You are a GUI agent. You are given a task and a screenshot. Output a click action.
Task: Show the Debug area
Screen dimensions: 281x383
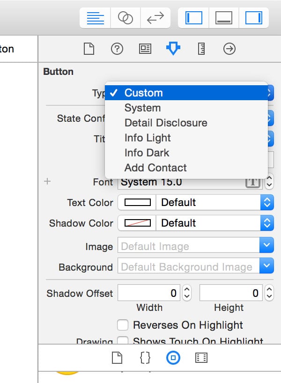click(223, 18)
